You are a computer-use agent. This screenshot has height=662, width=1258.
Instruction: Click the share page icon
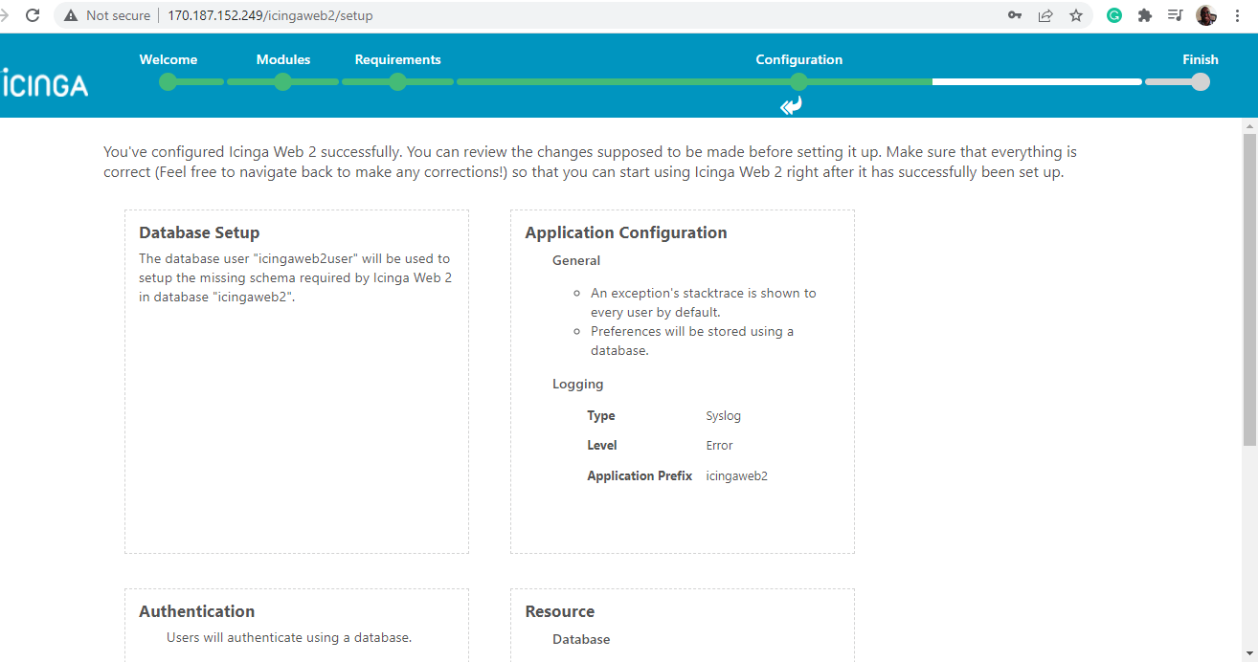1045,15
